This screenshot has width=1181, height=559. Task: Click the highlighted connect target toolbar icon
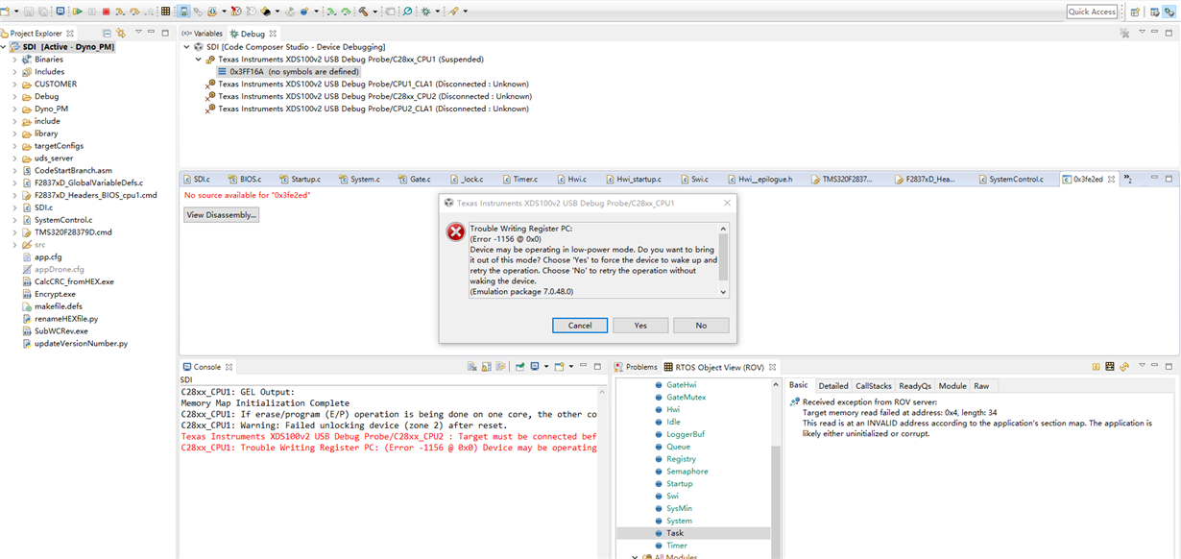(x=182, y=12)
